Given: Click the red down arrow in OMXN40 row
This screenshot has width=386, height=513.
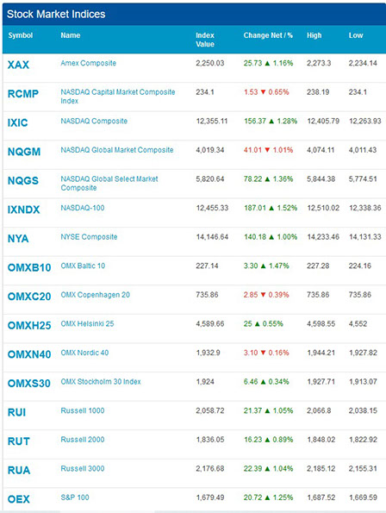Looking at the screenshot, I should coord(263,353).
